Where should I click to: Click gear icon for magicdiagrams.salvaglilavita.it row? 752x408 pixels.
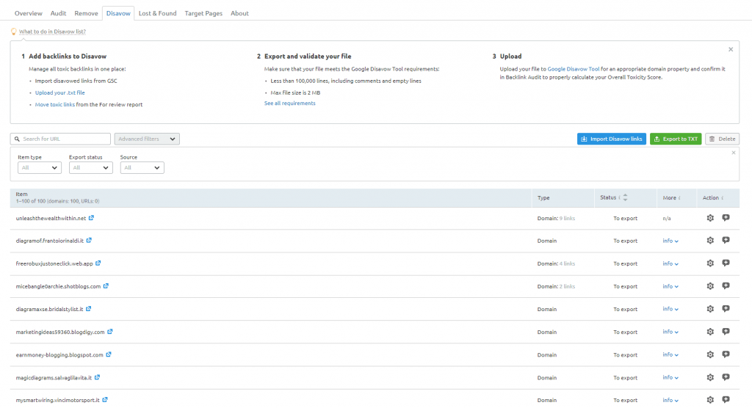710,377
